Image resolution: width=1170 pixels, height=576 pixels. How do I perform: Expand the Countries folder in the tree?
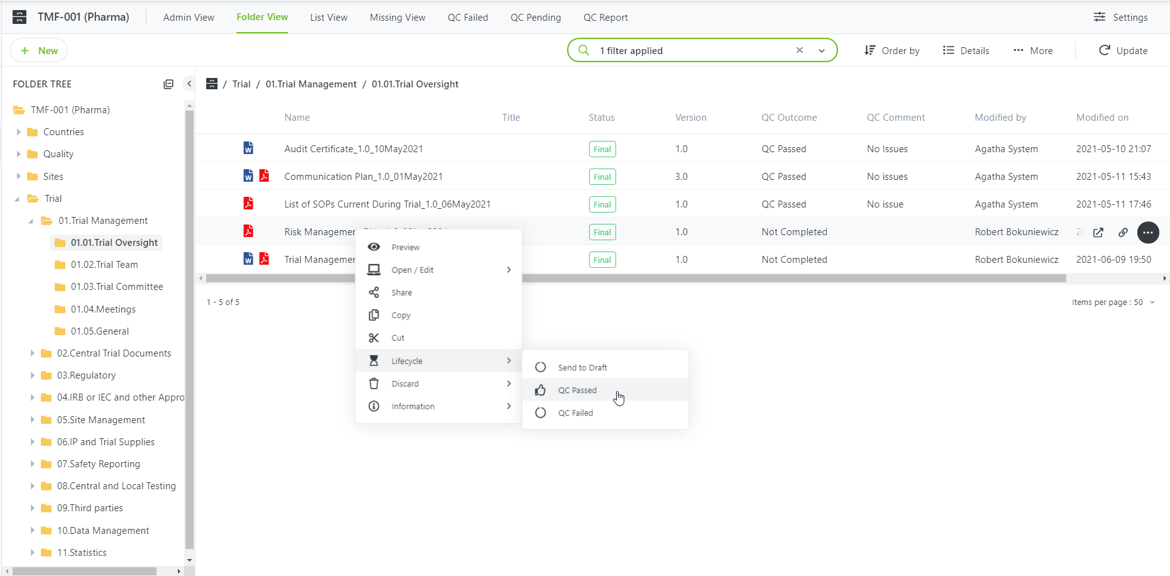tap(19, 131)
